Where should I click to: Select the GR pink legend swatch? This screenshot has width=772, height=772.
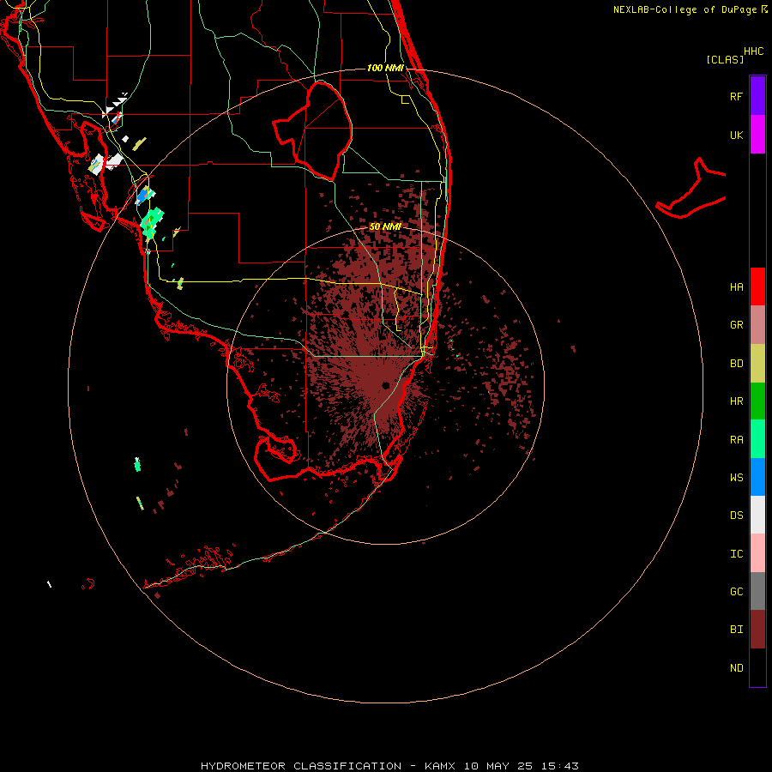tap(757, 325)
